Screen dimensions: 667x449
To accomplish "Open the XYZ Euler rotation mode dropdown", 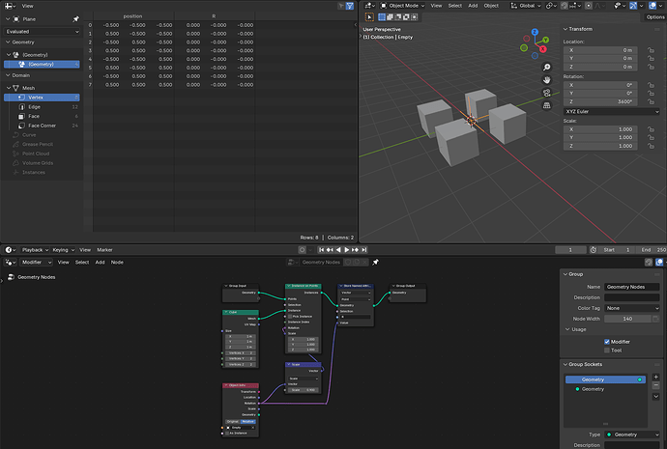I will click(x=611, y=111).
